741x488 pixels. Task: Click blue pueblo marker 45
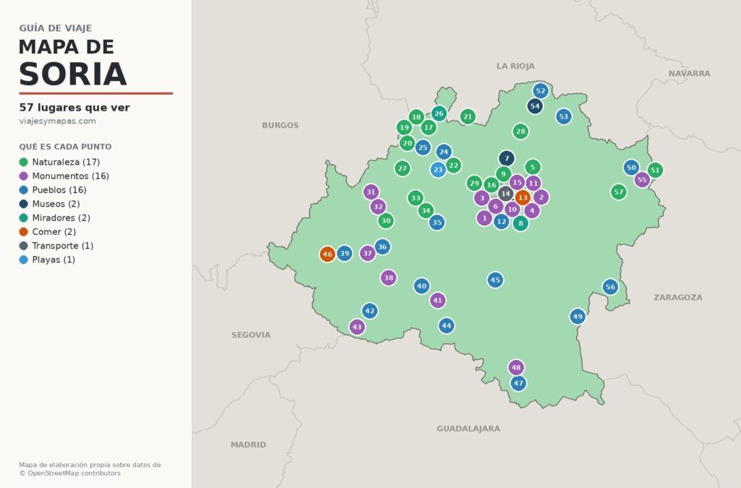tap(495, 281)
